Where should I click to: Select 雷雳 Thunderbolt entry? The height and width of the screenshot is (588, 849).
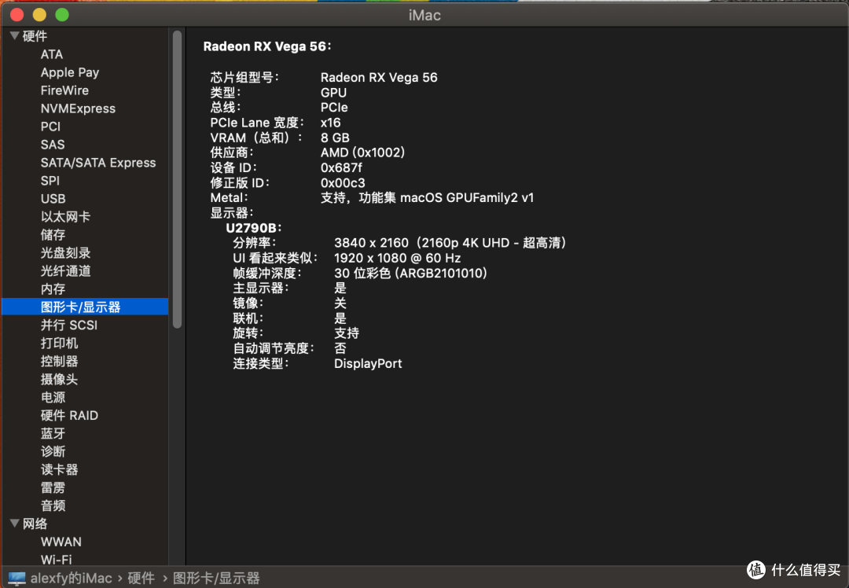coord(53,487)
